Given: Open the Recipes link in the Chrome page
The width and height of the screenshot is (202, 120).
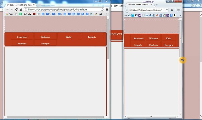Looking at the screenshot, I should [45, 44].
